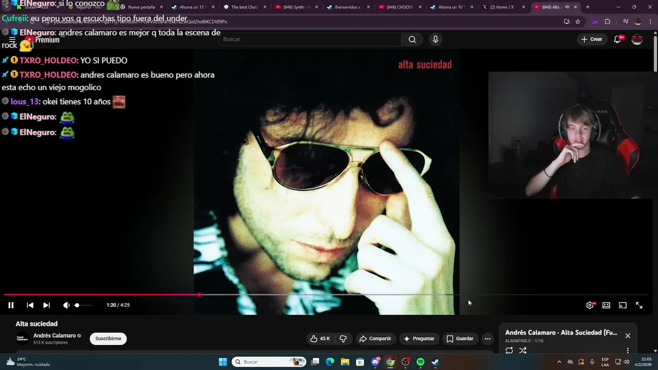Go to YouTube Premium home logo
Screen dimensions: 658x370
point(43,40)
